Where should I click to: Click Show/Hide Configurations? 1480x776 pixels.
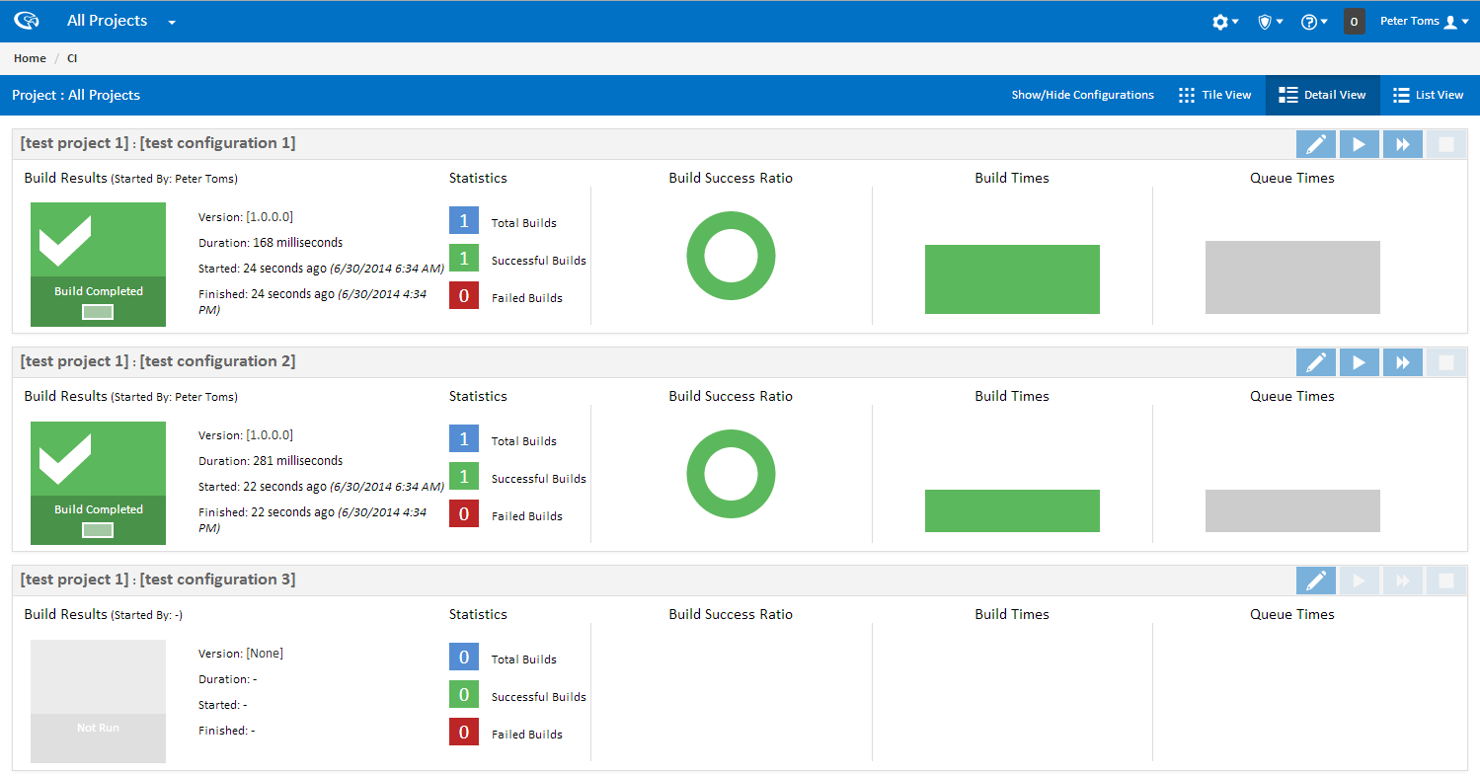[x=1082, y=95]
